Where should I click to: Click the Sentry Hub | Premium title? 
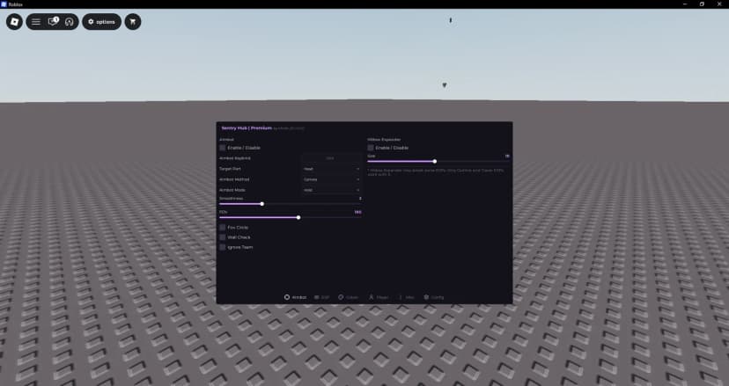247,127
